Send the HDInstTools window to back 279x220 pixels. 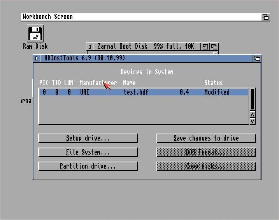click(x=257, y=58)
